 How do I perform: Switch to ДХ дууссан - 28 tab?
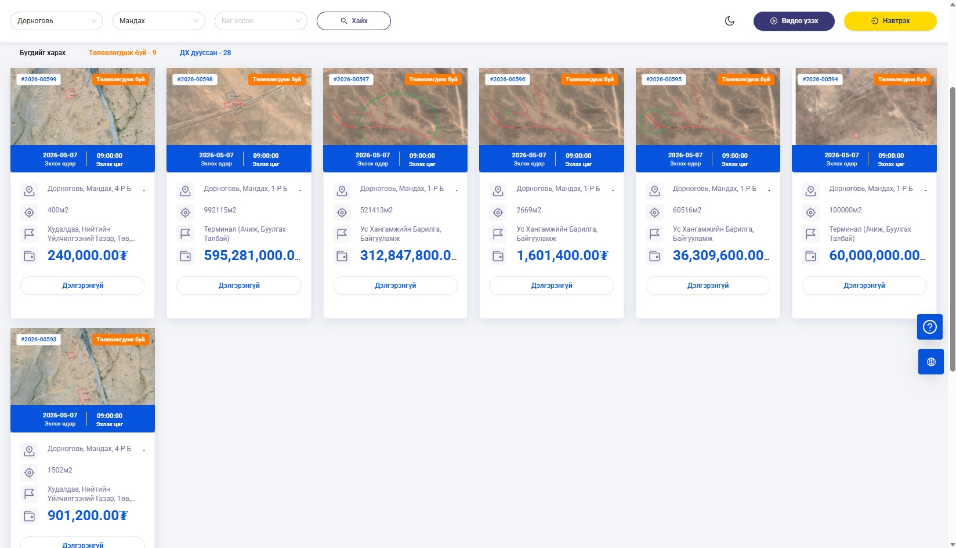point(205,53)
